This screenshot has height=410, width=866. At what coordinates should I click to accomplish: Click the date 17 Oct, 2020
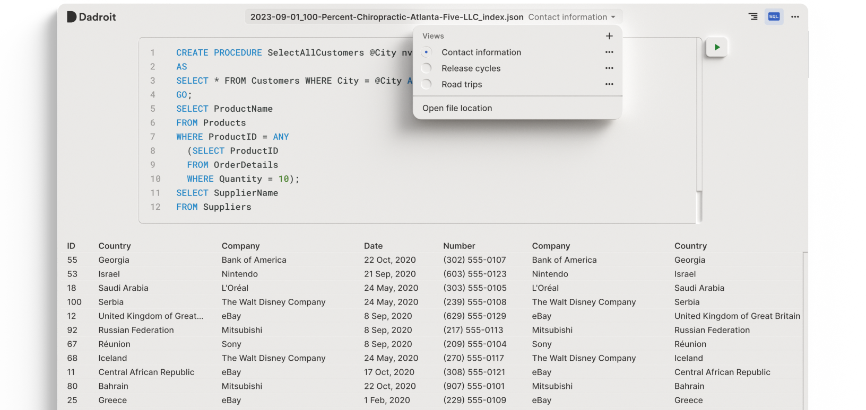[389, 372]
